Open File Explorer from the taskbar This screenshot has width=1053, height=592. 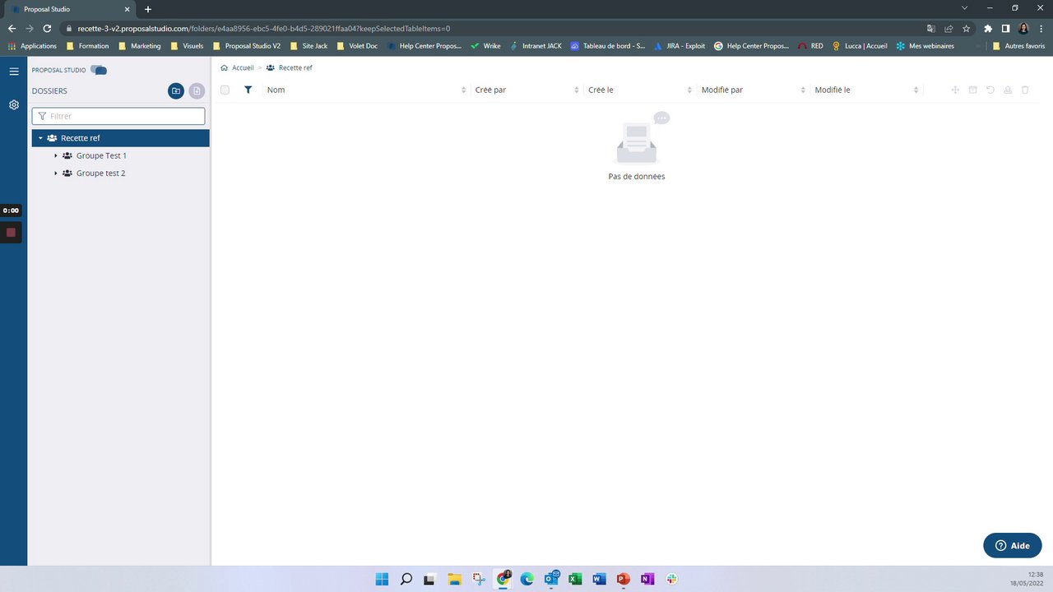454,579
